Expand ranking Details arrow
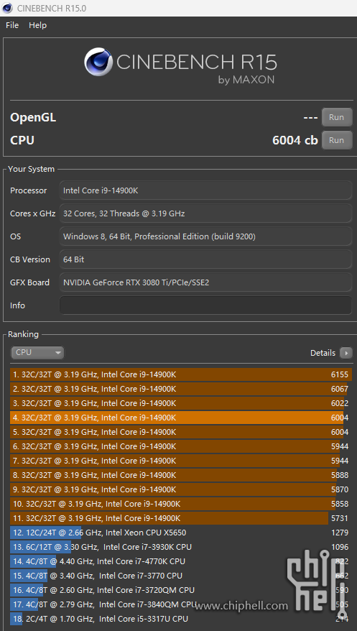 pyautogui.click(x=346, y=353)
